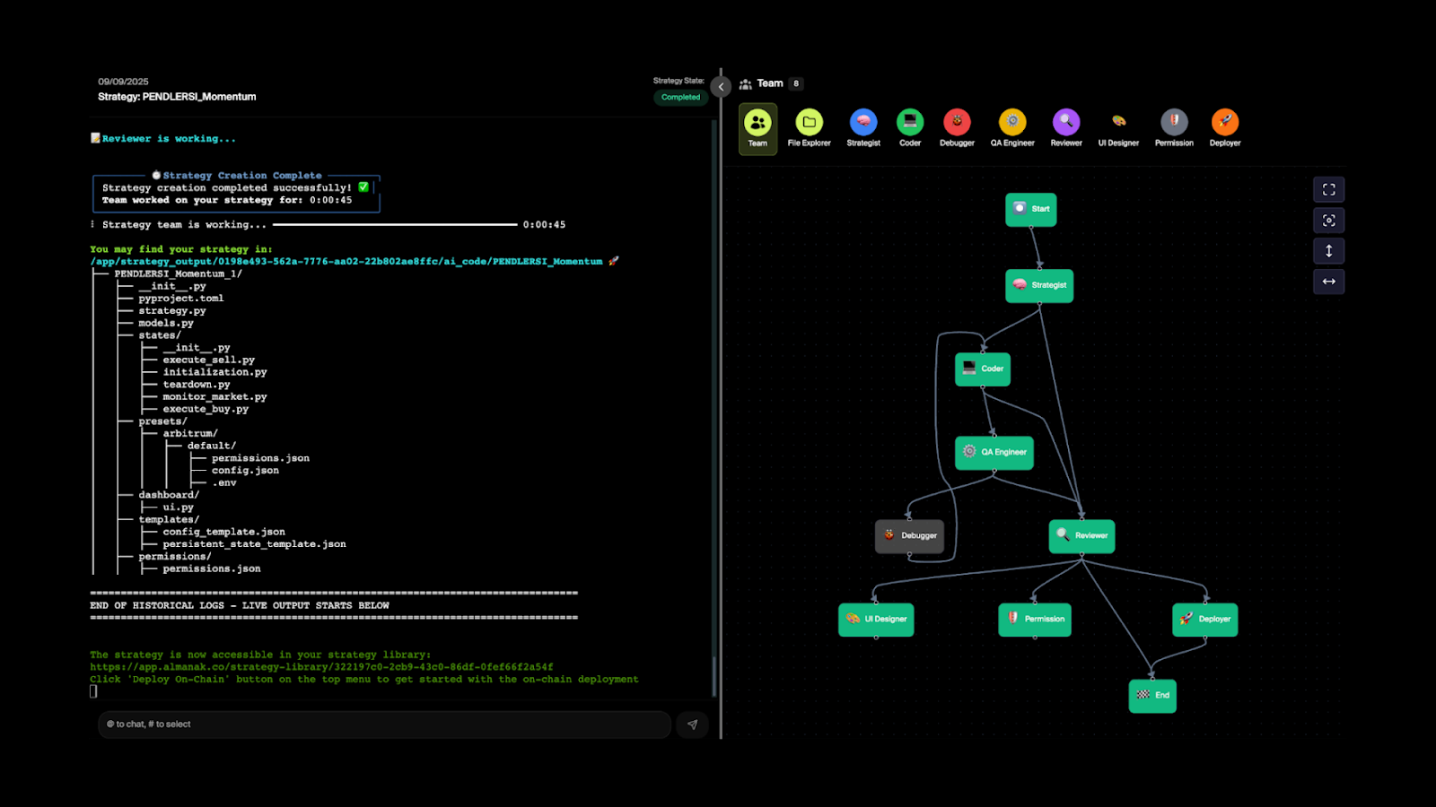Select the Strategist agent icon
The width and height of the screenshot is (1436, 807).
point(863,122)
